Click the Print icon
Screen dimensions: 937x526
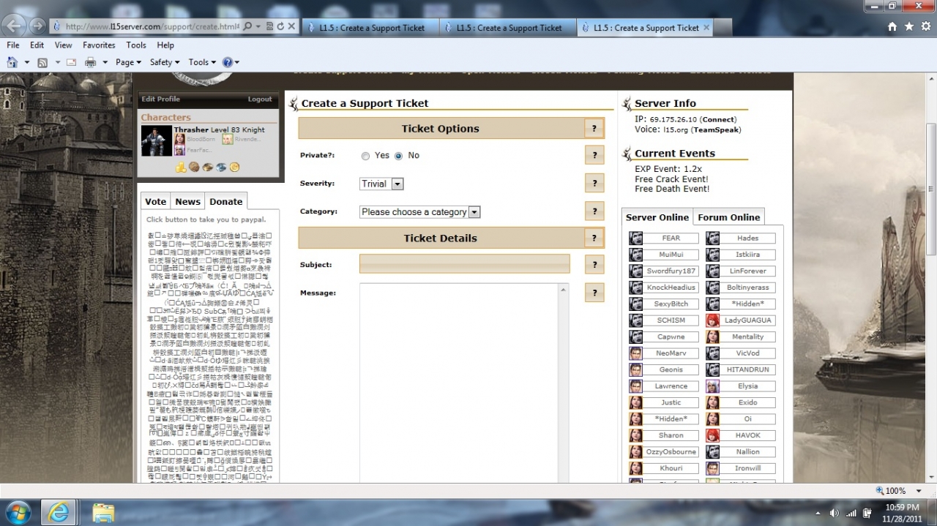click(91, 62)
